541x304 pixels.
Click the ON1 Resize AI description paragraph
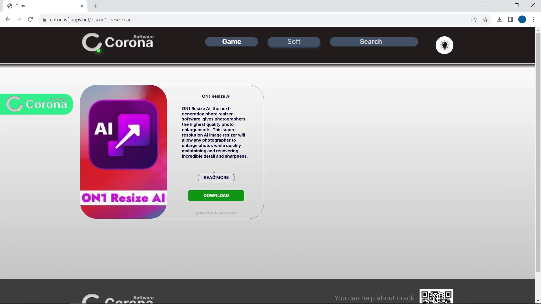(x=215, y=132)
